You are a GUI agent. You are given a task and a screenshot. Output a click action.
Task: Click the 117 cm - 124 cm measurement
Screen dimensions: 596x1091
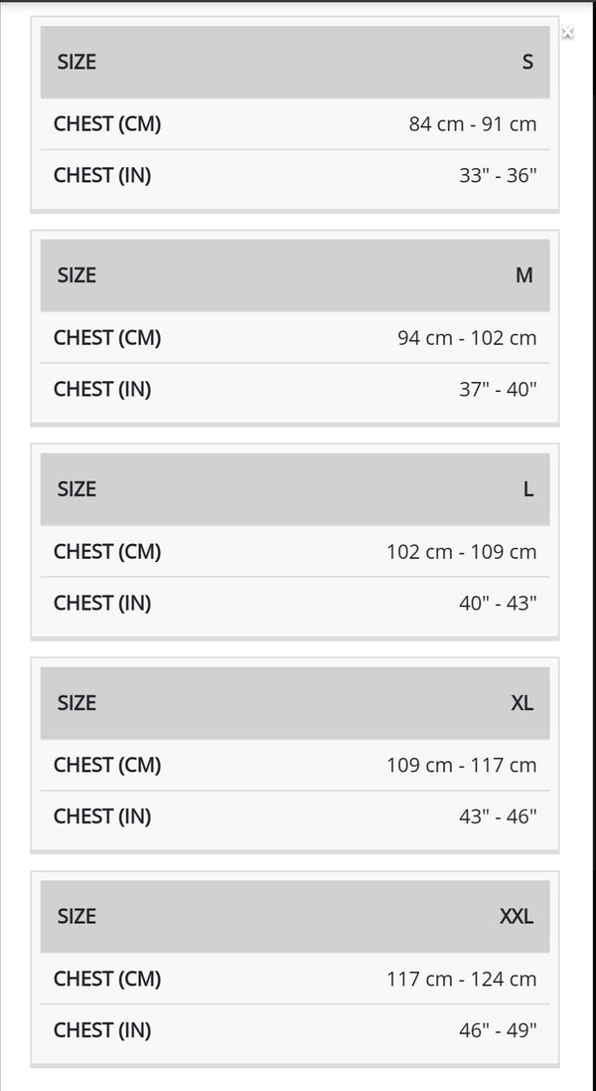pyautogui.click(x=462, y=980)
